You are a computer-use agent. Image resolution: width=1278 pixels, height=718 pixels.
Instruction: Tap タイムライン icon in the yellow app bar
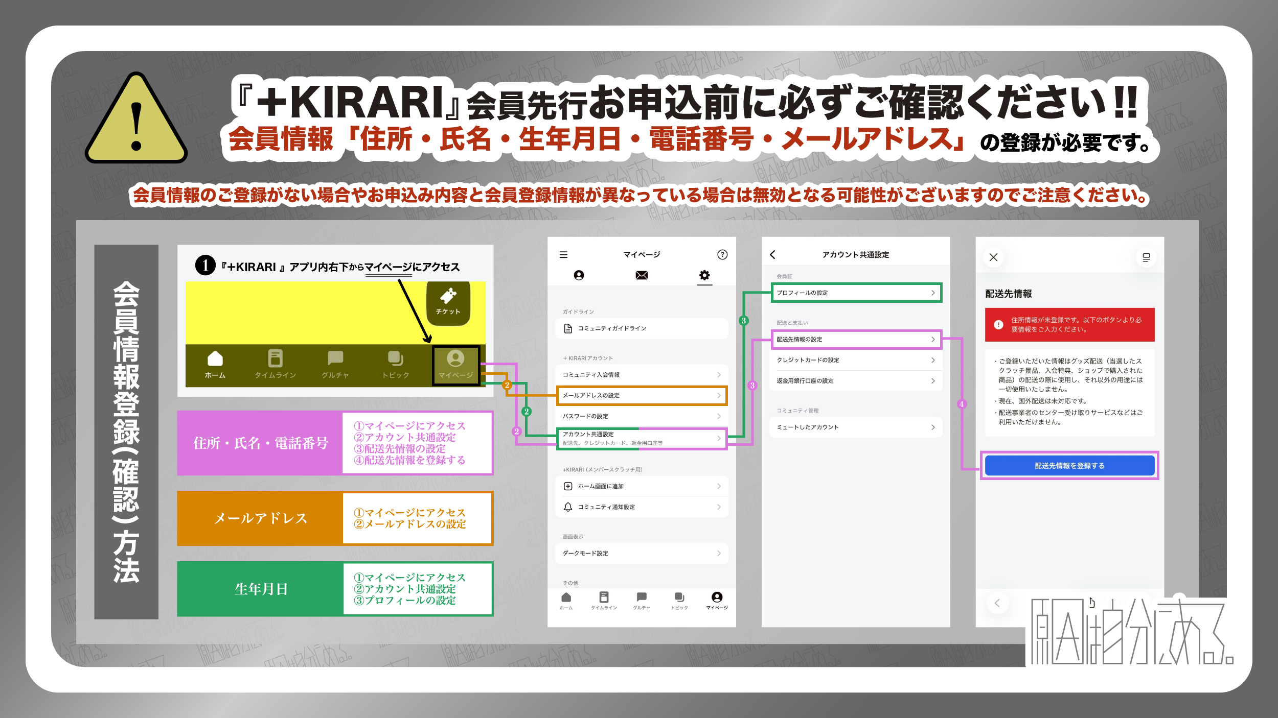click(x=276, y=365)
